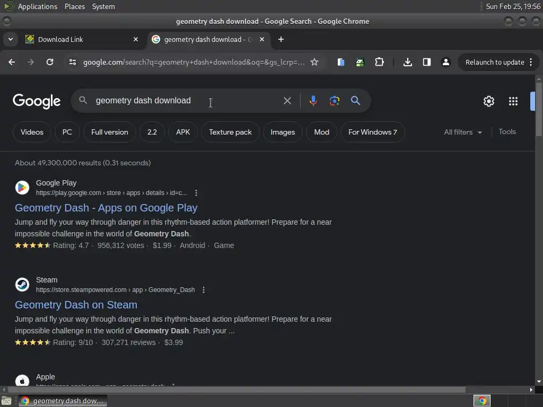Filter results by Videos
The image size is (543, 407).
point(32,132)
